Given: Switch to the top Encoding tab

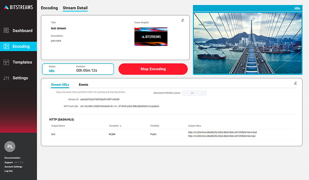Looking at the screenshot, I should click(49, 8).
